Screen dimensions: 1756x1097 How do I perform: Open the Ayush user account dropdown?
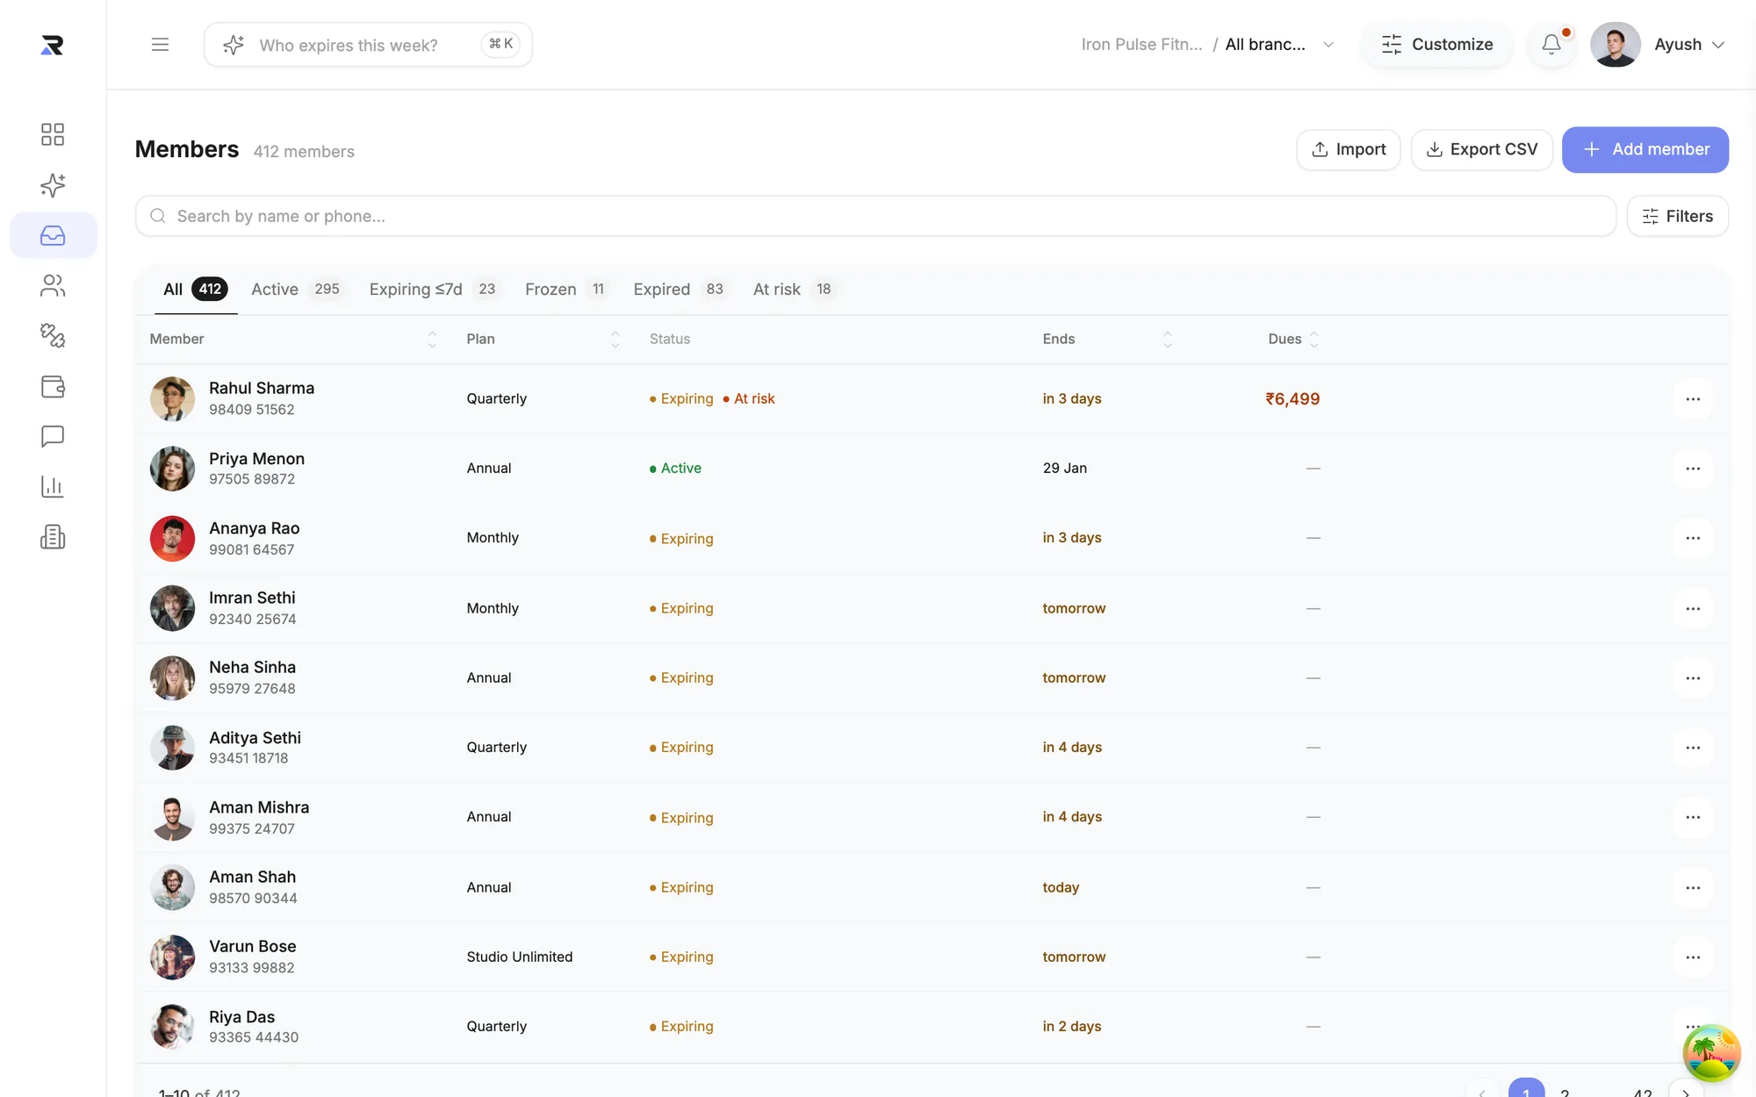1658,45
